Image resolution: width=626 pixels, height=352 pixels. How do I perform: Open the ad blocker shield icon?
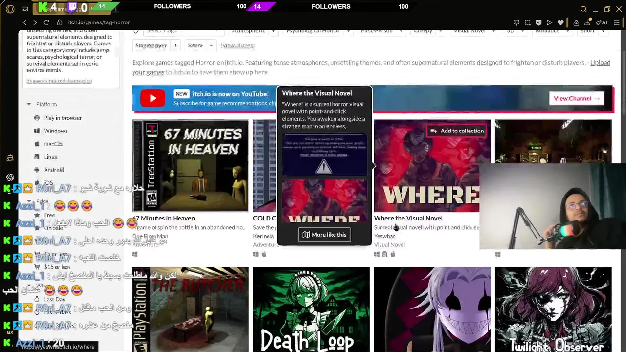pyautogui.click(x=538, y=22)
